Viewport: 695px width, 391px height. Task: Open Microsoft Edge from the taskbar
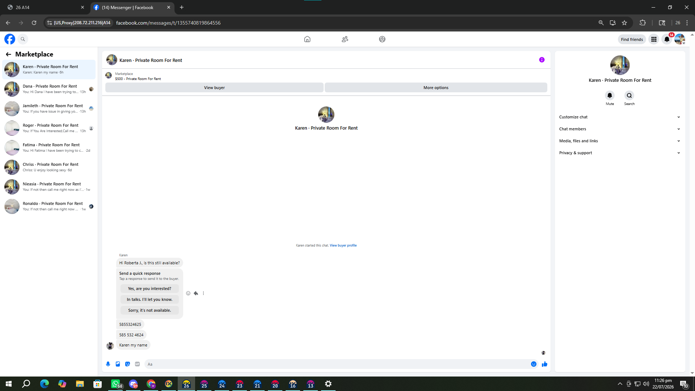44,384
